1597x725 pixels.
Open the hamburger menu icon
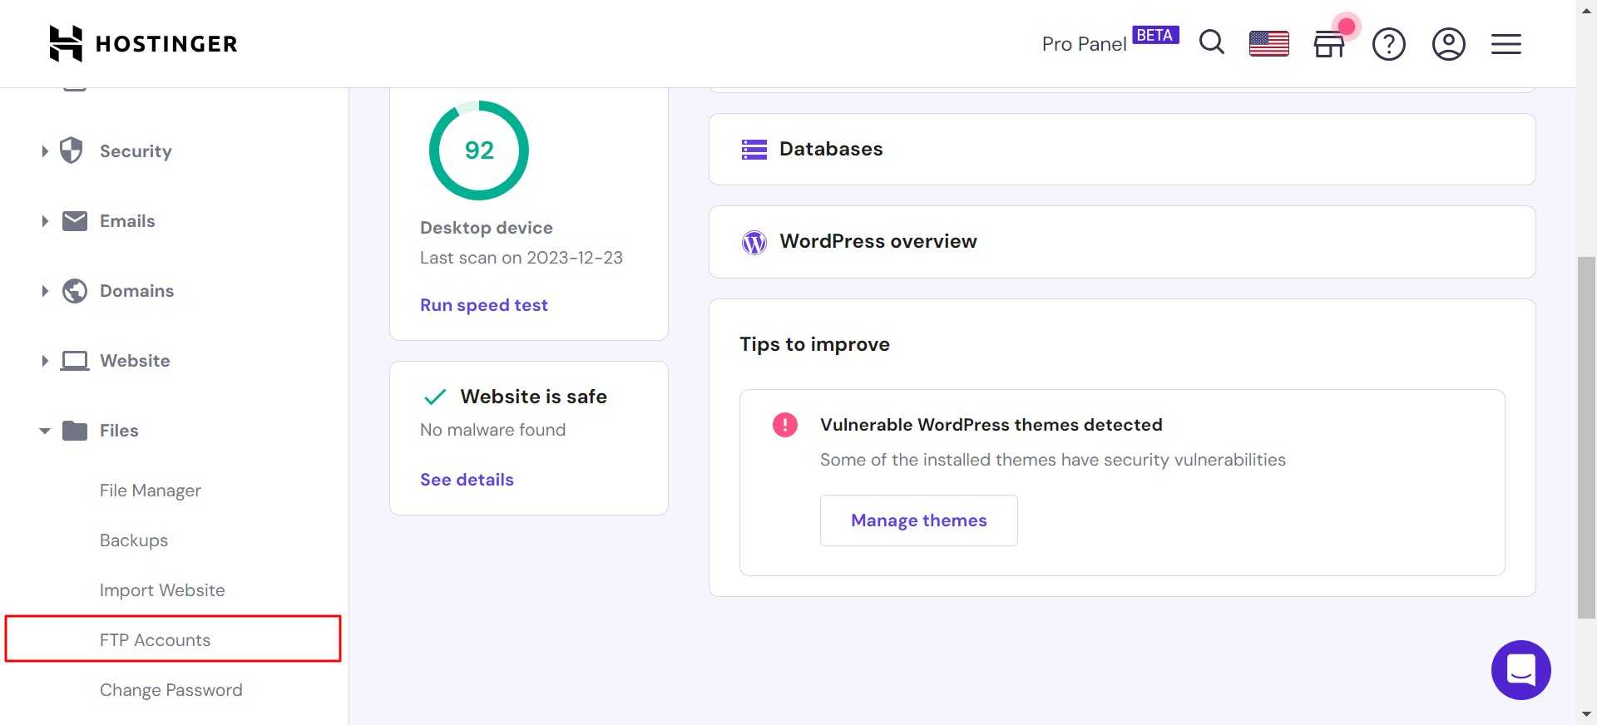point(1506,43)
